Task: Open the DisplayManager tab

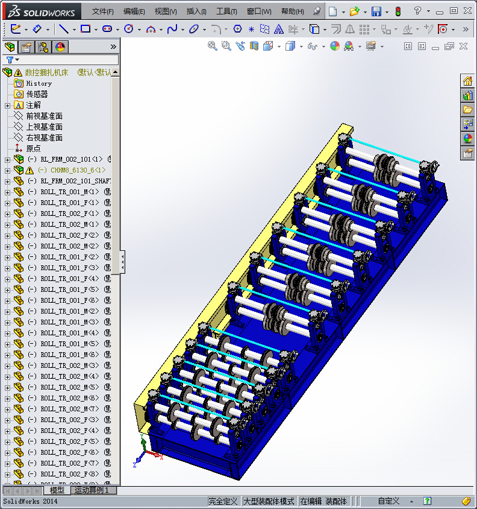Action: click(x=60, y=47)
